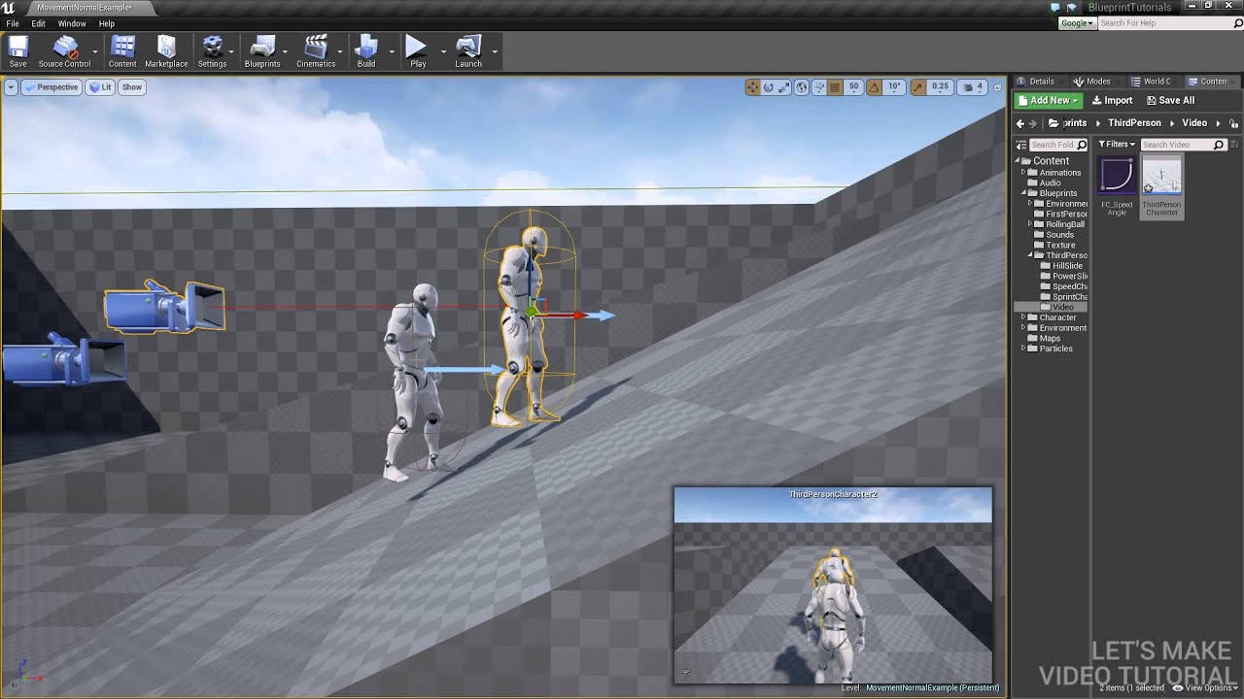Lock the Content Browser
Viewport: 1244px width, 699px height.
pyautogui.click(x=1234, y=123)
